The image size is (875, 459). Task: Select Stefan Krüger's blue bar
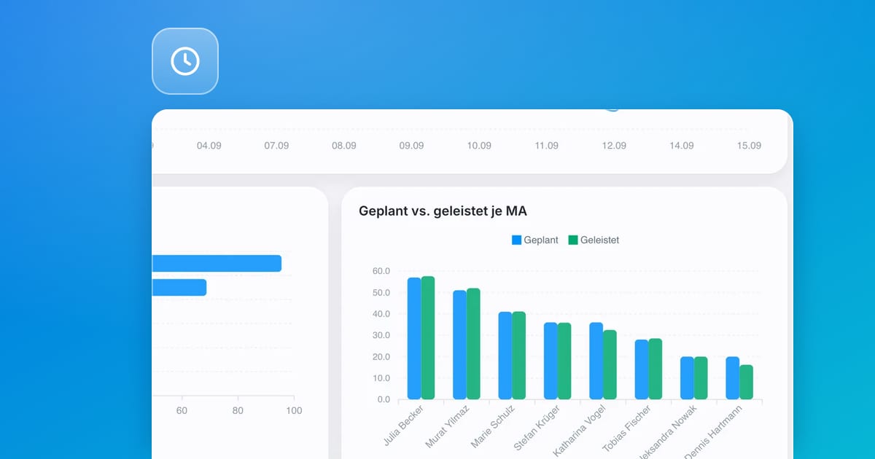[x=551, y=361]
